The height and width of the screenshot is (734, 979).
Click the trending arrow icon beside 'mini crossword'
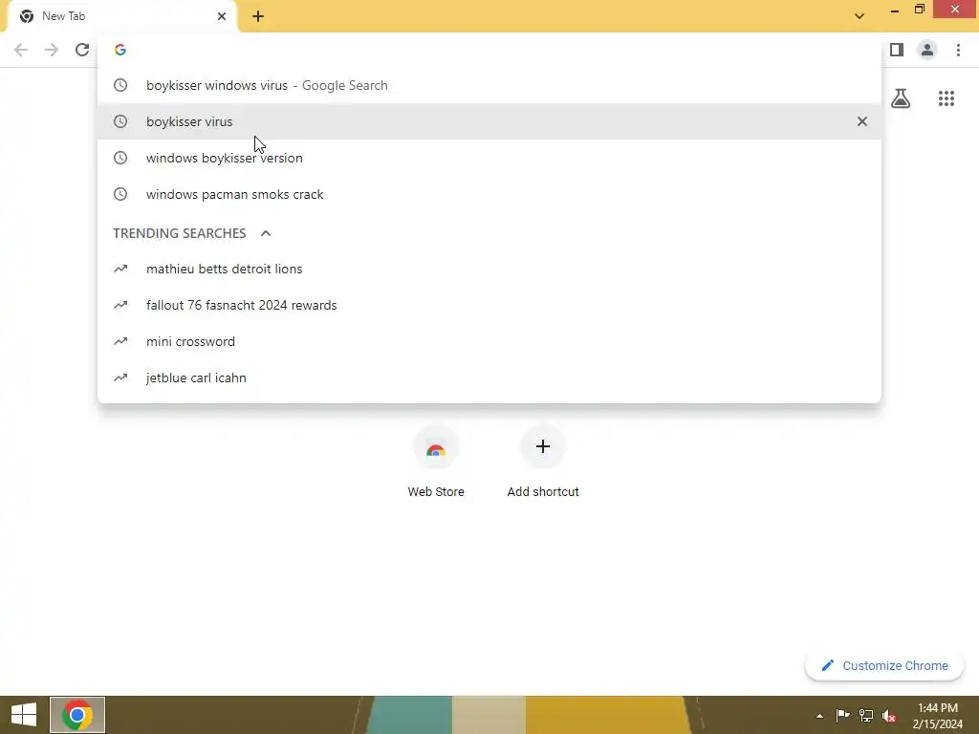click(x=120, y=341)
